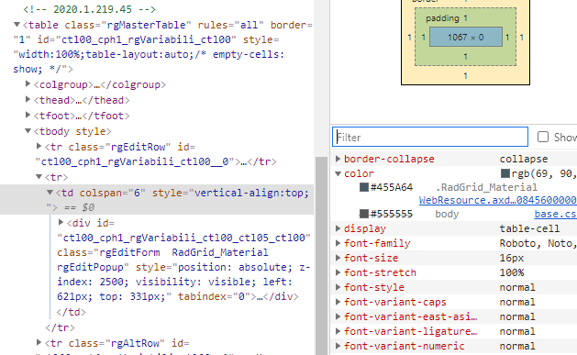Image resolution: width=577 pixels, height=355 pixels.
Task: Expand the display computed property
Action: pyautogui.click(x=338, y=228)
